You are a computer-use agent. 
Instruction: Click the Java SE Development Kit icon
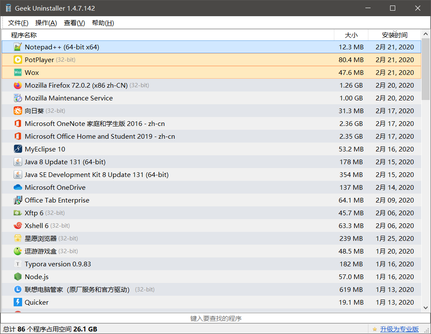coord(18,175)
